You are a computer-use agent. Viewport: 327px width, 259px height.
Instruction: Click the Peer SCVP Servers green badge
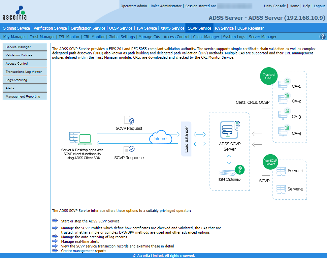pyautogui.click(x=270, y=162)
